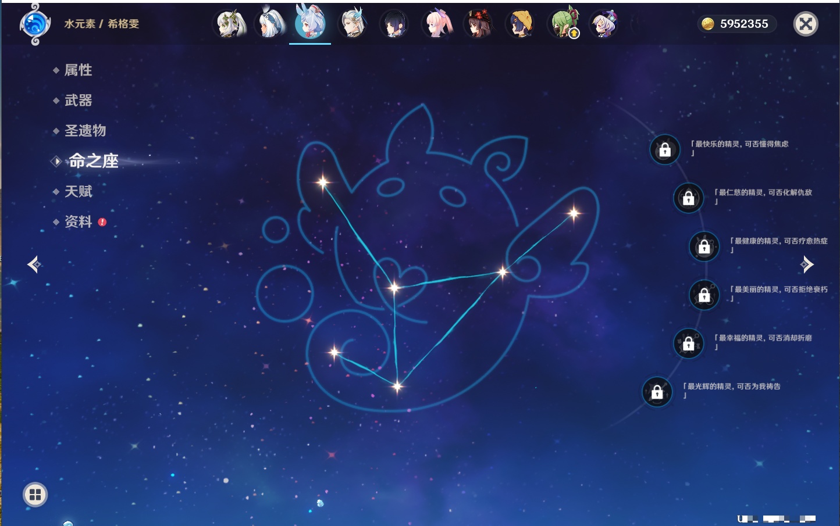Open locked constellation 最美丽的精灵 lock icon

click(704, 295)
